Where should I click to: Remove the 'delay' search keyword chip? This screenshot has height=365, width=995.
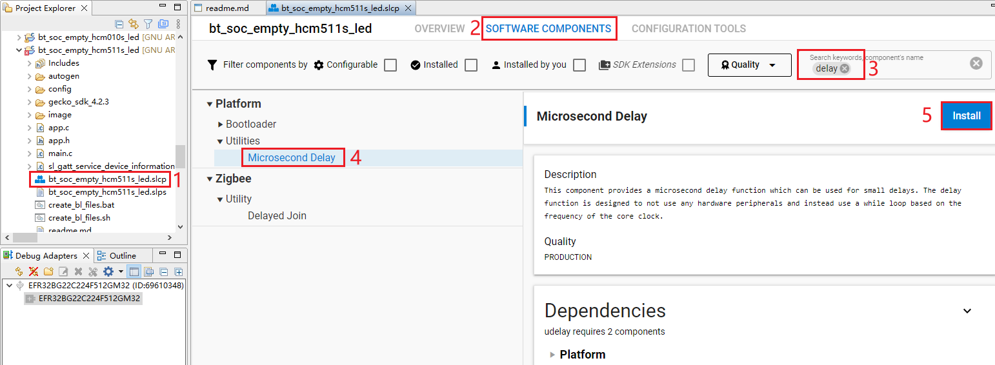click(845, 68)
